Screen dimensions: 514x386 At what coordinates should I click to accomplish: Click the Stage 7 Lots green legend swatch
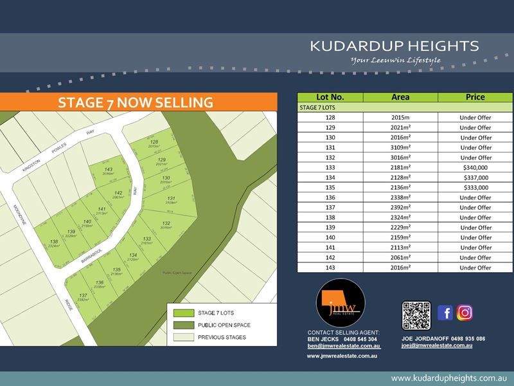click(184, 313)
